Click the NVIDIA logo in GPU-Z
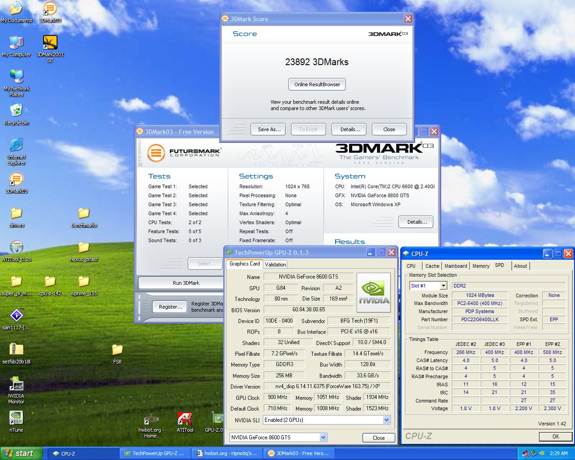Image resolution: width=575 pixels, height=460 pixels. (373, 292)
